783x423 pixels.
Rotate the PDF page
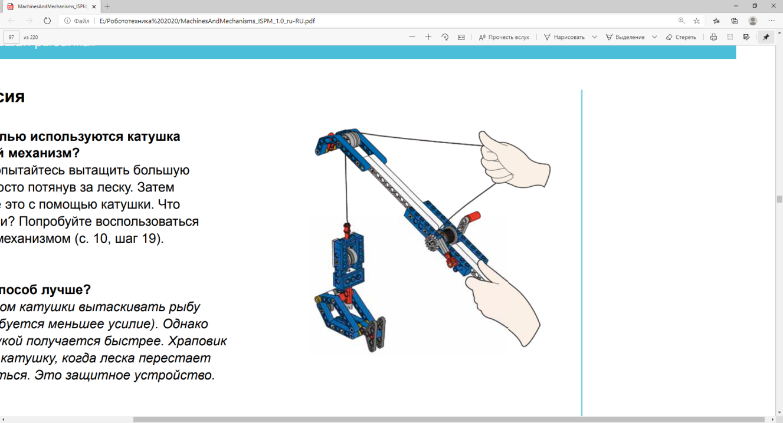pos(445,37)
